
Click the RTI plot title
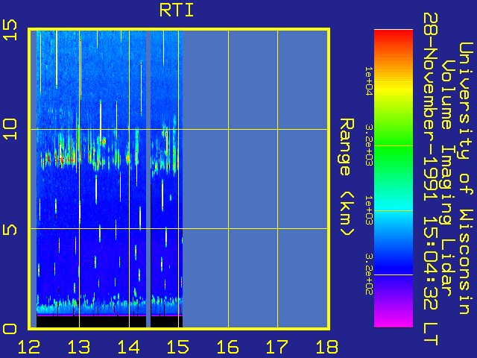177,10
